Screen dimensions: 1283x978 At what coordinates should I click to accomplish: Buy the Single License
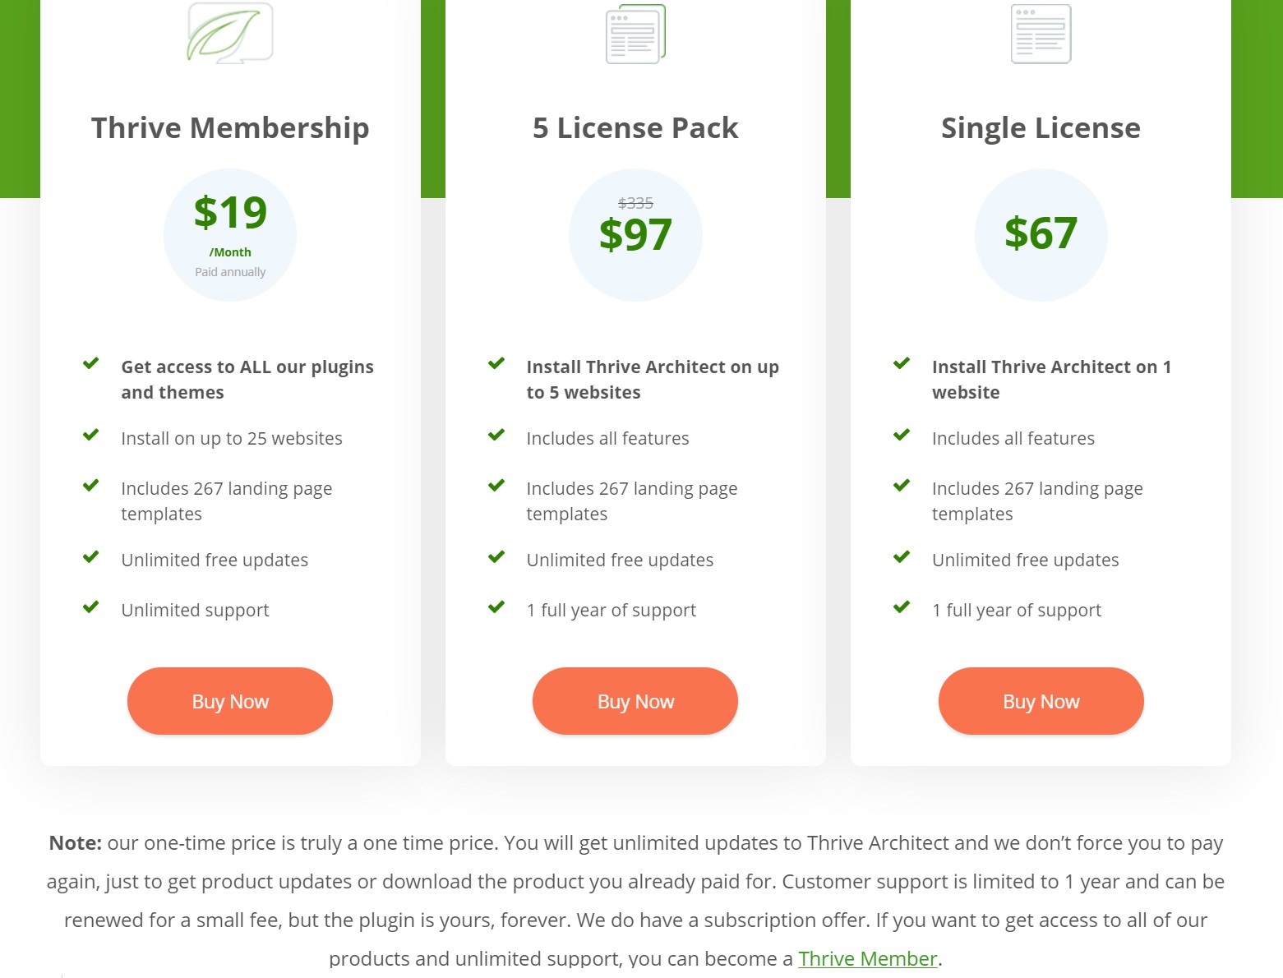pyautogui.click(x=1041, y=701)
